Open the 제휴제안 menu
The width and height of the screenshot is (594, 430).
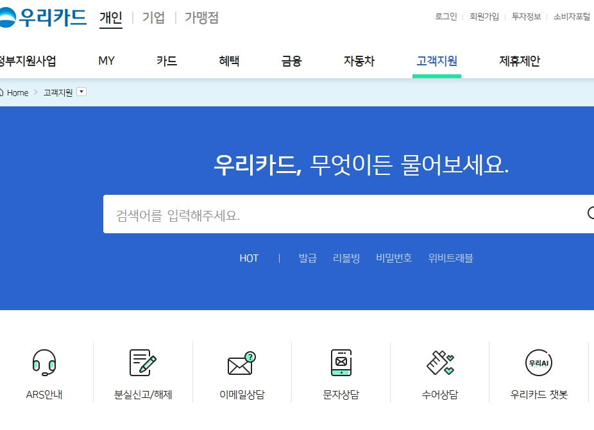click(x=520, y=61)
